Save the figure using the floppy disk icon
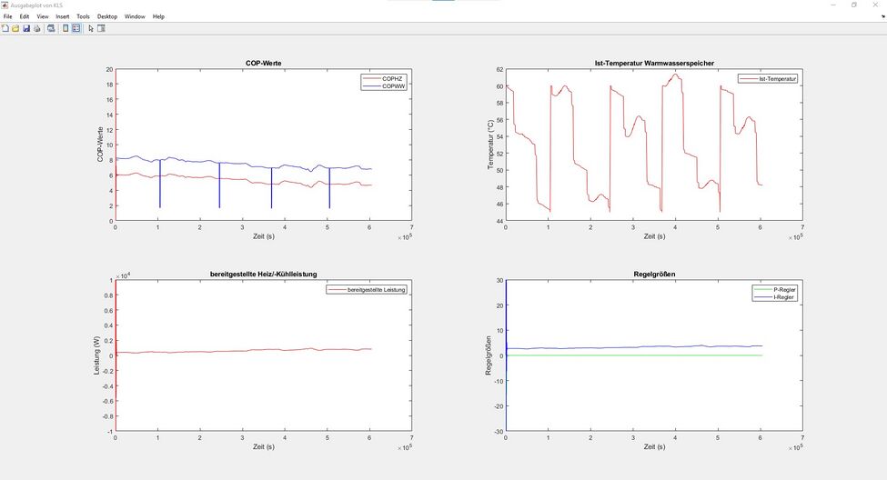The image size is (887, 480). 26,28
